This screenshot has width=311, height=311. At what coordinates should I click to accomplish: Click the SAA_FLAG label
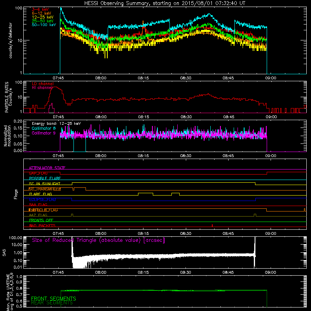point(38,204)
